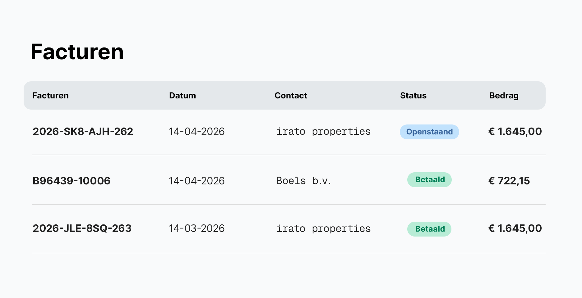The width and height of the screenshot is (582, 298).
Task: Click the date 14-03-2026
Action: tap(197, 228)
